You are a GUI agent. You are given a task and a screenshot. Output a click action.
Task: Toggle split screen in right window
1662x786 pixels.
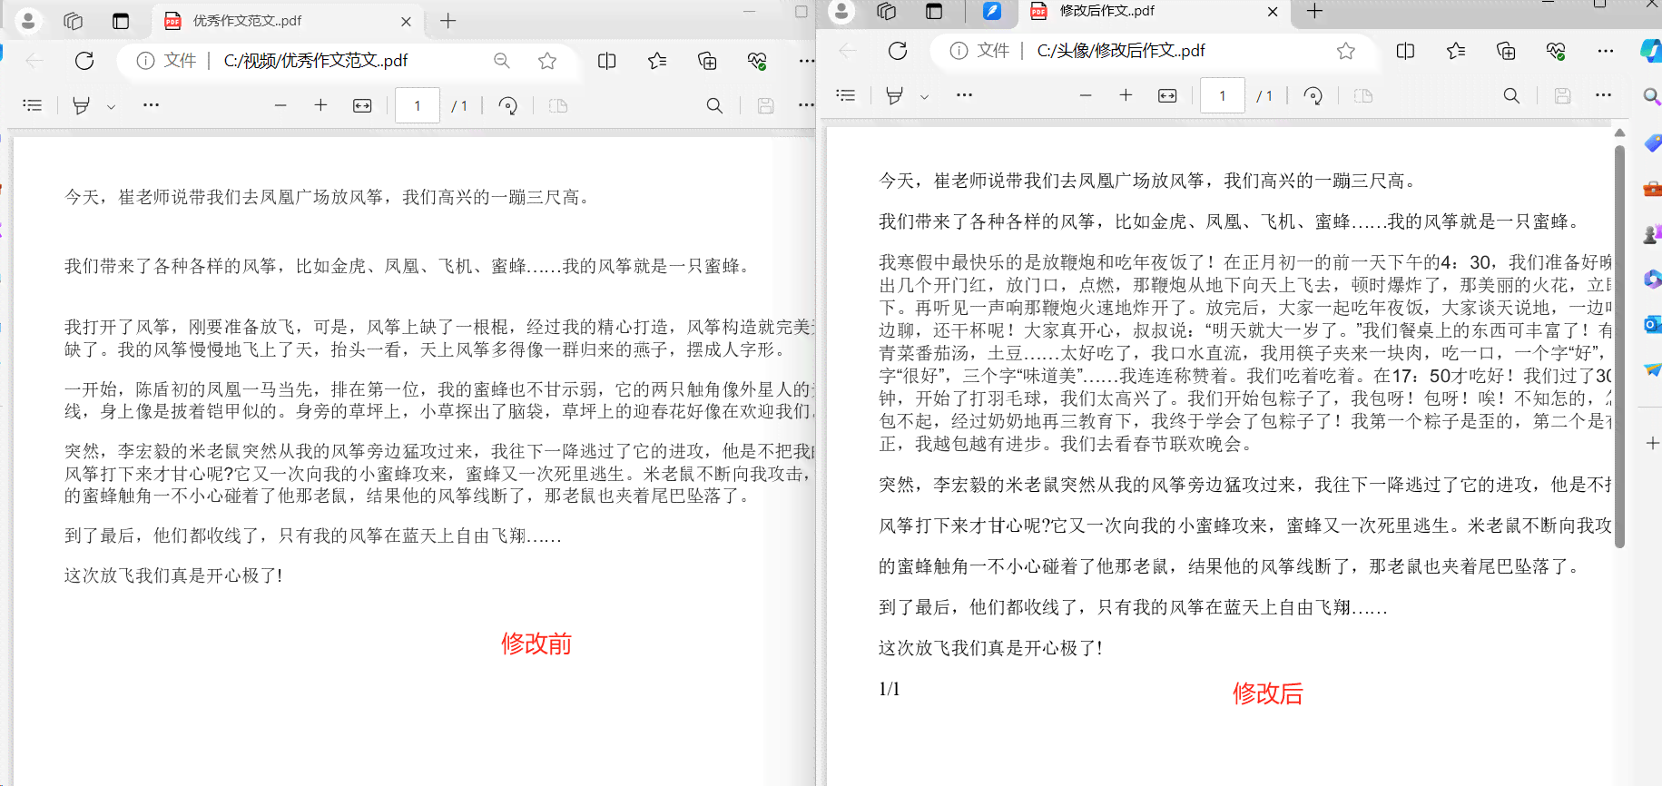point(1405,51)
